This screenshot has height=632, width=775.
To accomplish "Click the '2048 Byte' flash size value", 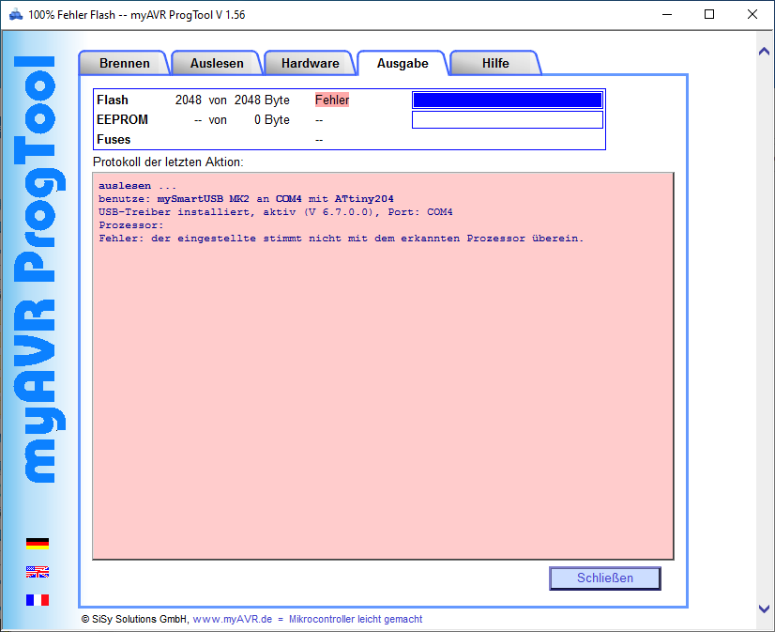I will click(x=262, y=100).
